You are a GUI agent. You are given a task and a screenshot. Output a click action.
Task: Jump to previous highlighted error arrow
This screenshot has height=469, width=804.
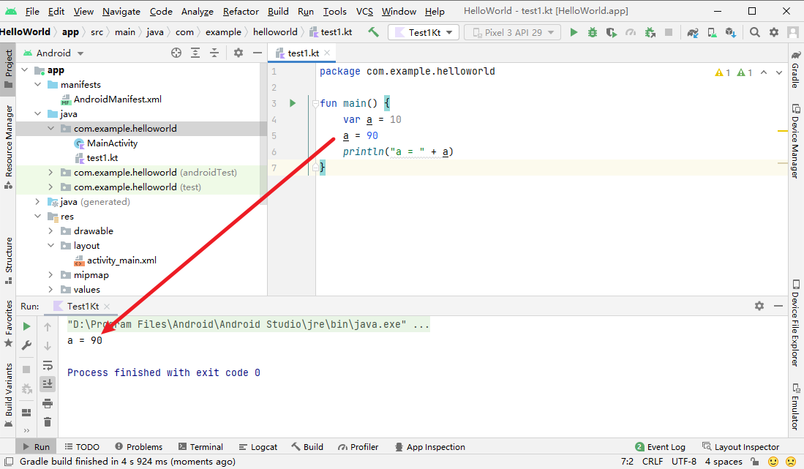[x=764, y=72]
